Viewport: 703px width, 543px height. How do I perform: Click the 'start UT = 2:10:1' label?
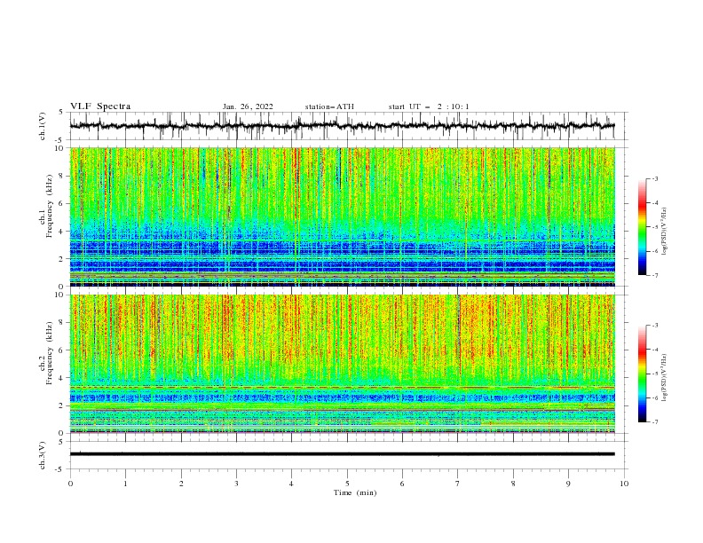click(429, 106)
